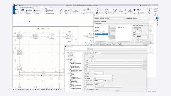
Task: Click Сохранить как in mark content dialog
Action: coord(129,18)
